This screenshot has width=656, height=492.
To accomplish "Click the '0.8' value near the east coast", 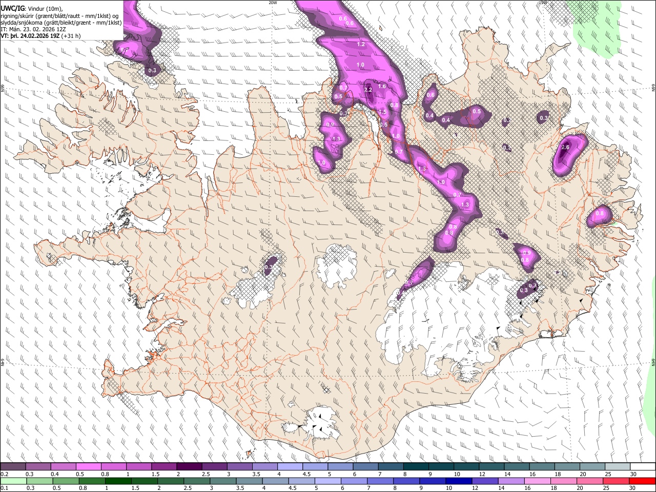I will coord(600,214).
